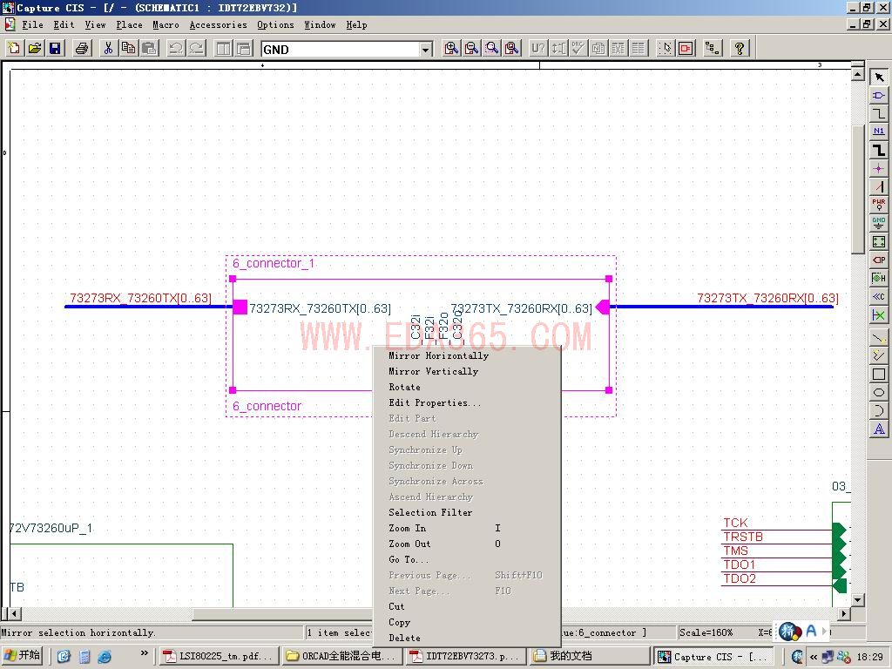Choose Zoom In from context menu
The image size is (892, 669).
coord(467,529)
